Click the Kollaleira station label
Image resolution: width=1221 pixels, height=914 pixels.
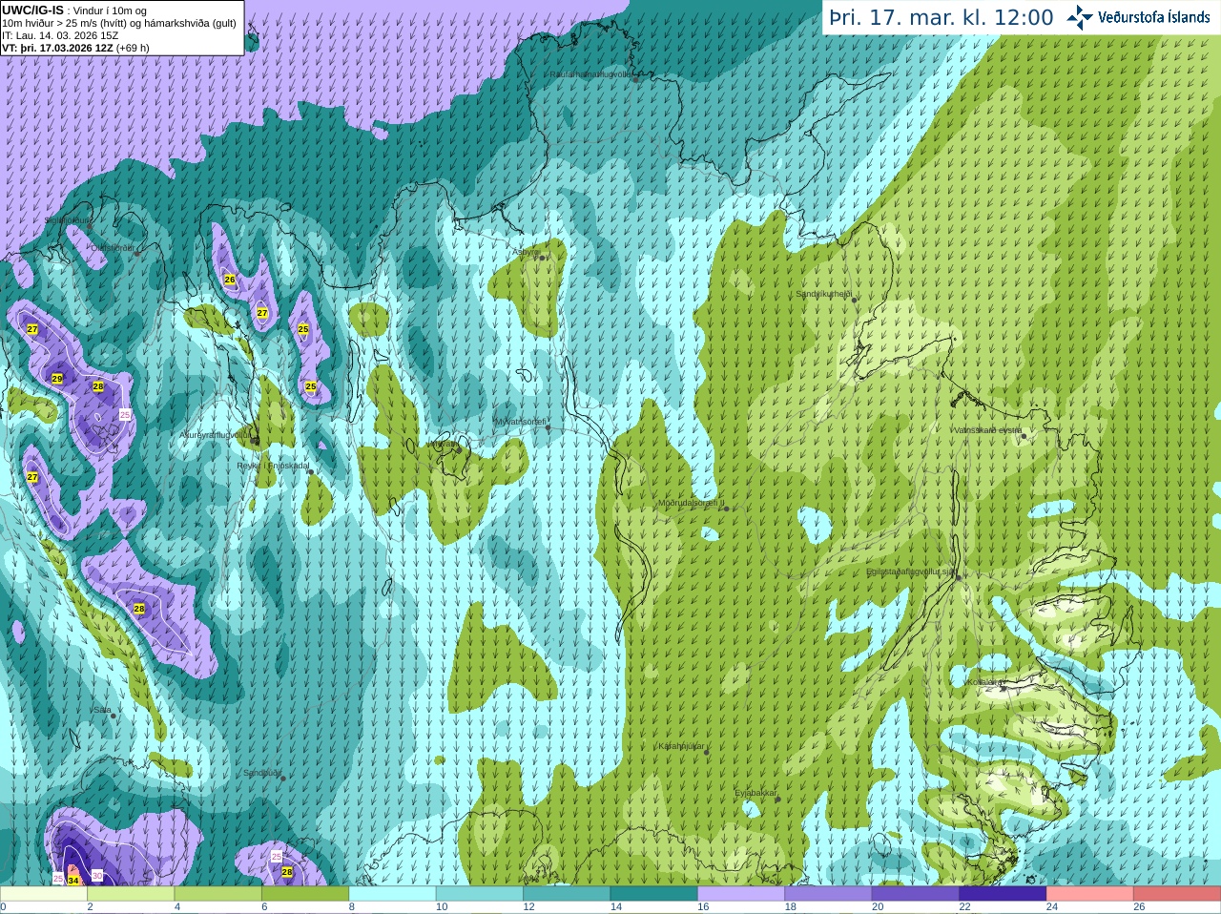click(x=983, y=682)
